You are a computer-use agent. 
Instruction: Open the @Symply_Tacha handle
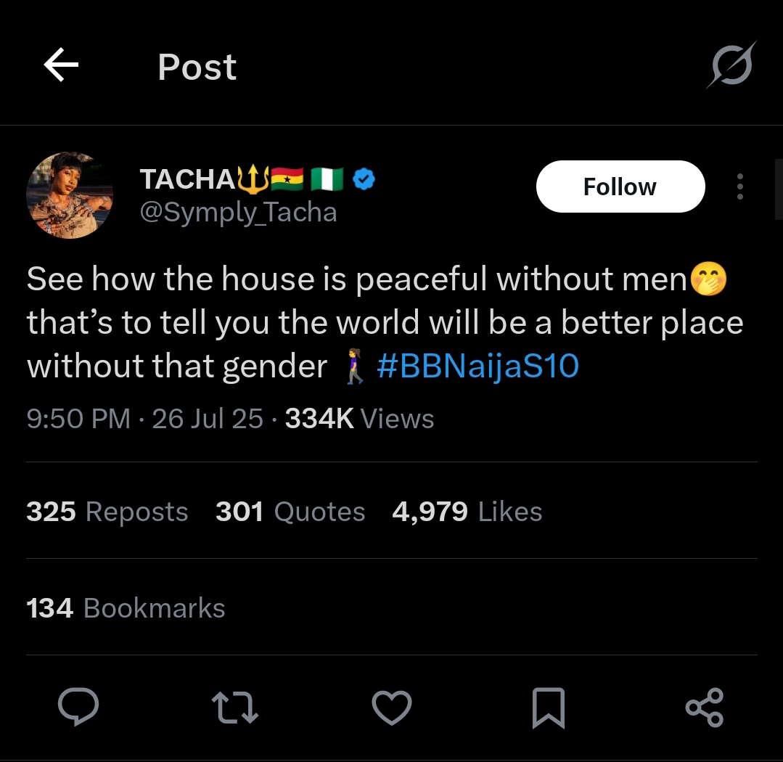coord(238,213)
